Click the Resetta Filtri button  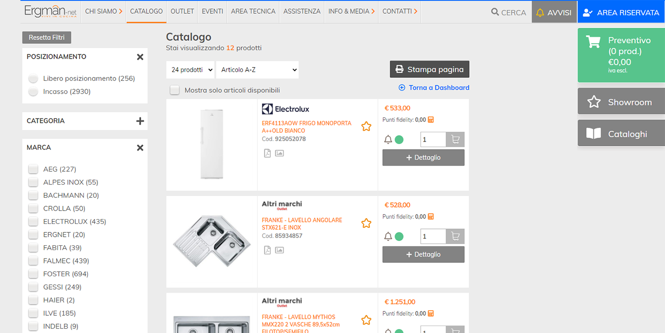click(47, 37)
